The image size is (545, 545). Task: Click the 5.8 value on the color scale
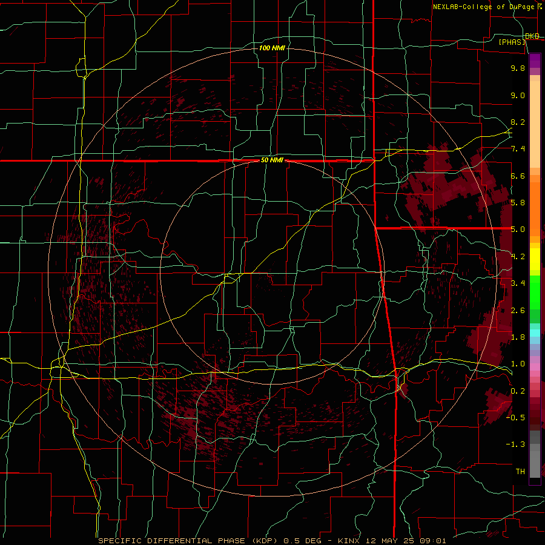click(518, 203)
